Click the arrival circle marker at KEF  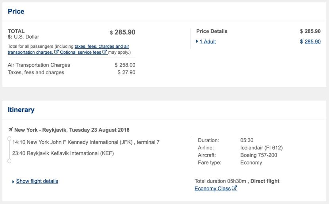[9, 161]
